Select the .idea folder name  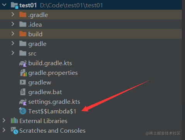(35, 25)
